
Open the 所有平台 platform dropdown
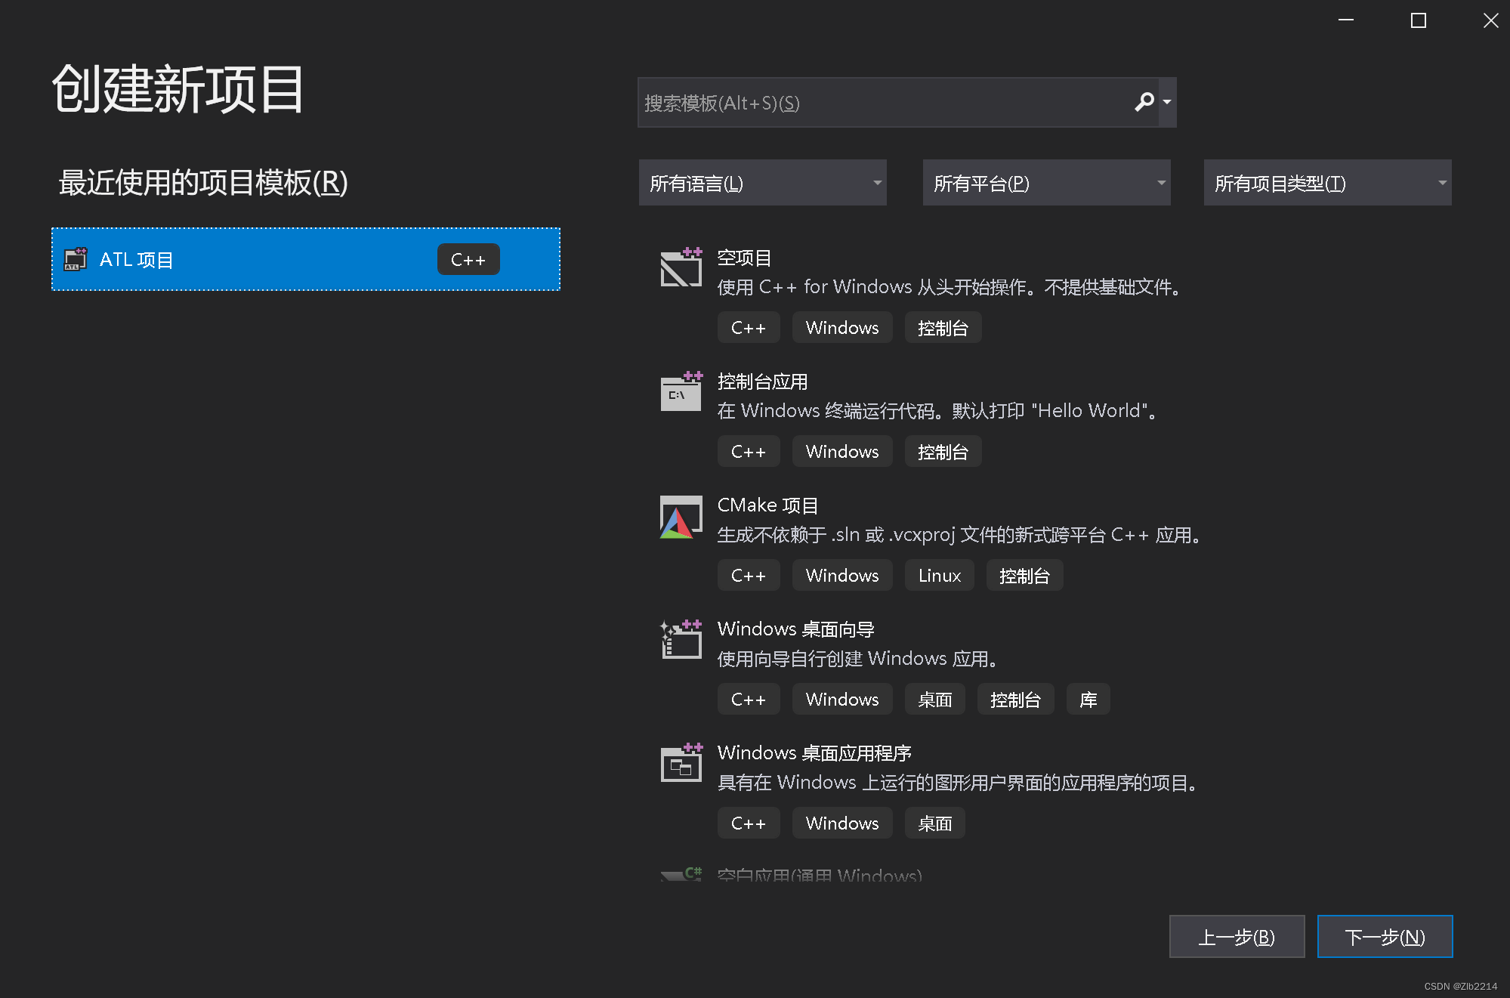tap(1045, 182)
